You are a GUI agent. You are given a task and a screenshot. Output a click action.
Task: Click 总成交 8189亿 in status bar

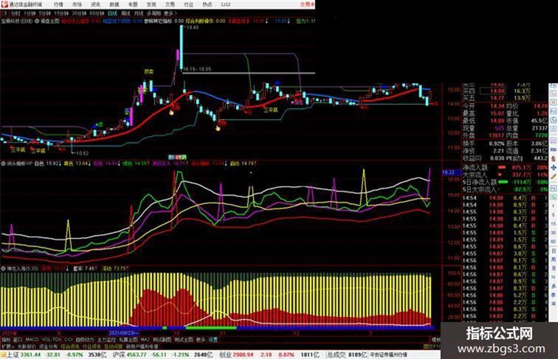point(347,355)
